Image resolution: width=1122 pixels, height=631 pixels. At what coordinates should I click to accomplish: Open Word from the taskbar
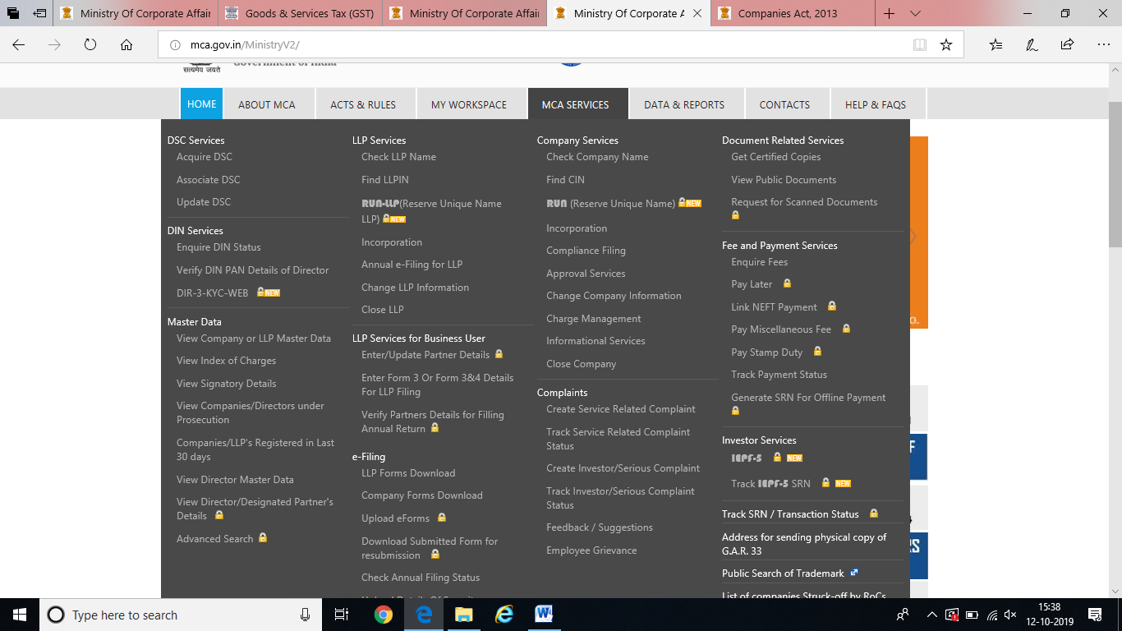[544, 615]
